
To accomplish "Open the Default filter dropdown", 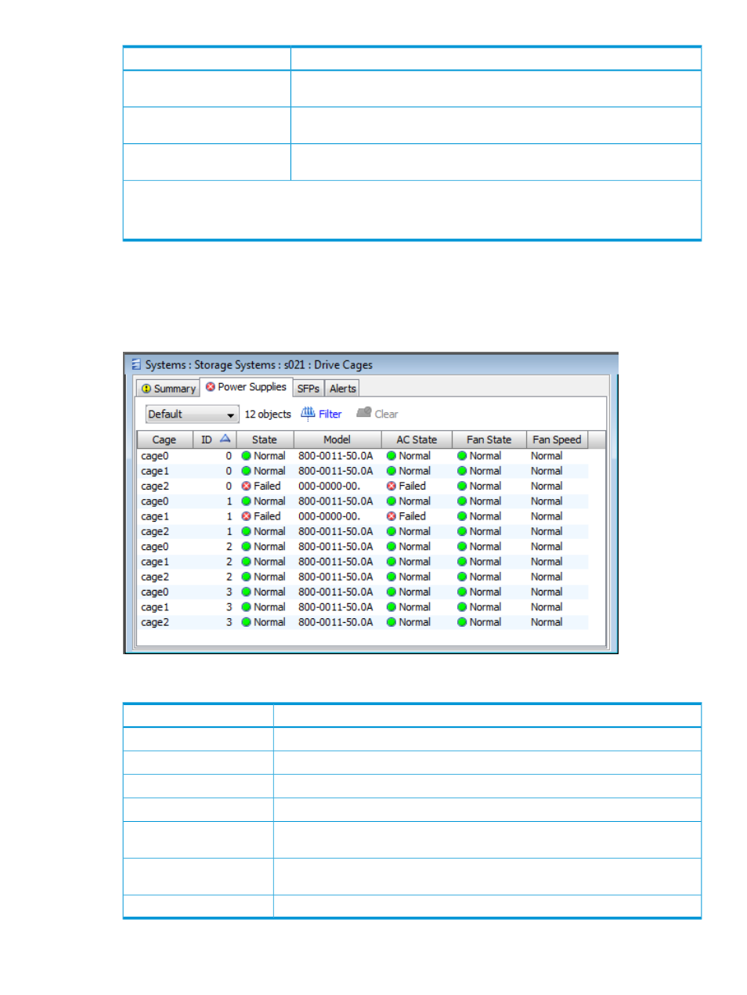I will pos(192,414).
